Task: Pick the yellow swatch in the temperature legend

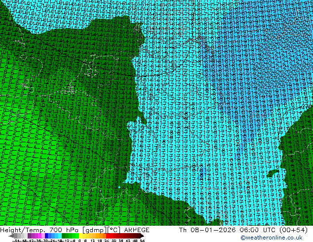Action: click(x=80, y=236)
